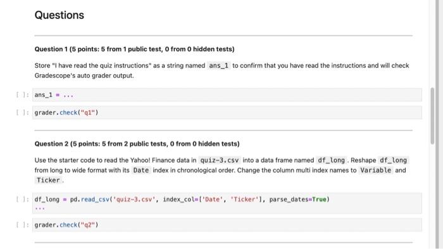
Task: Click the execution prompt beside grader.check("q1")
Action: [23, 113]
